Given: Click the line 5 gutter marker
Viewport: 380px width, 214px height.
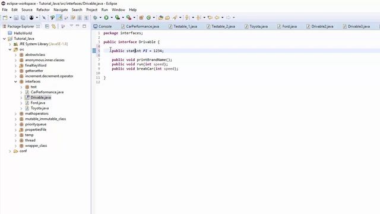Looking at the screenshot, I should click(x=94, y=51).
